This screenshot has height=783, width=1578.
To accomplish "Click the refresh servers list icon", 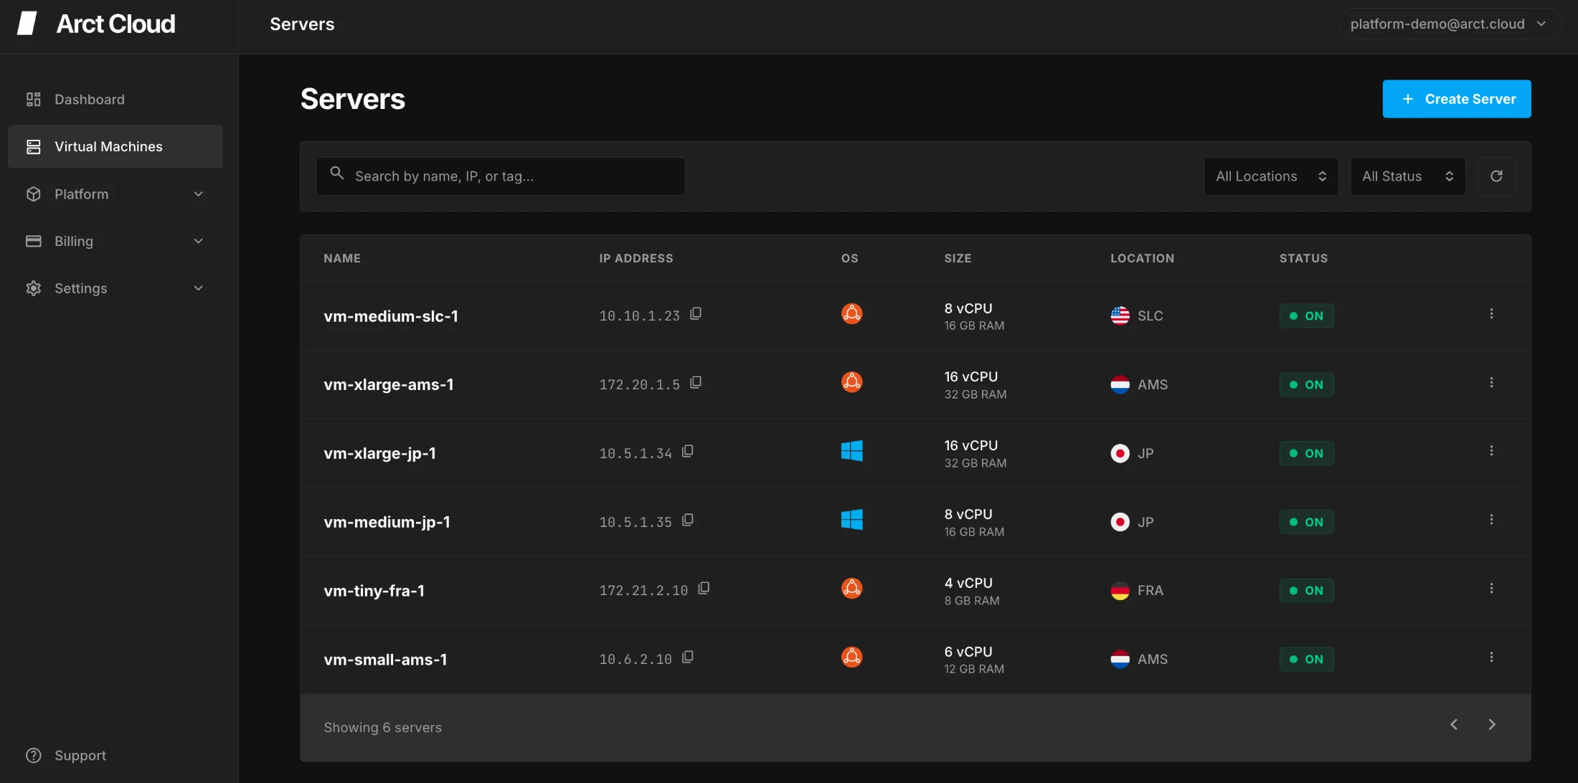I will (1496, 176).
